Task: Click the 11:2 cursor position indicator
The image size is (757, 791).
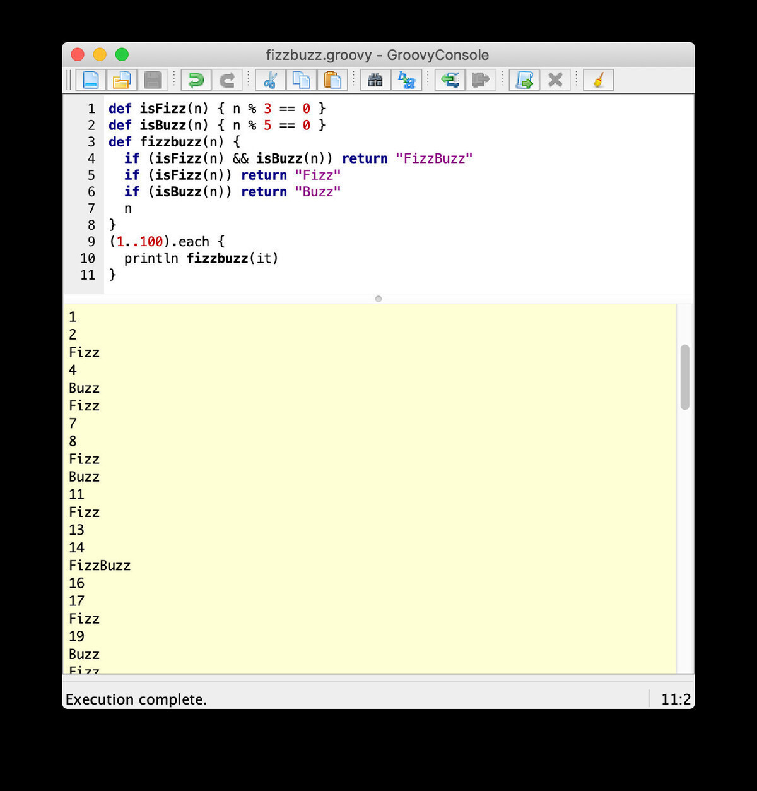Action: click(x=676, y=699)
